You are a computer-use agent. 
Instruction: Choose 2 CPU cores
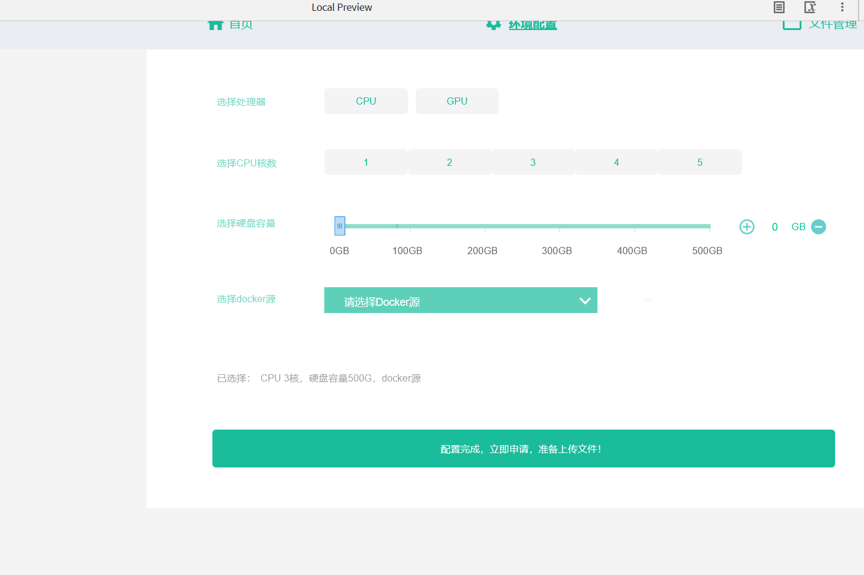449,162
